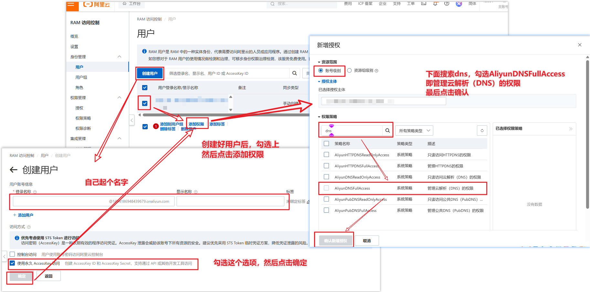Viewport: 590px width, 292px height.
Task: Focus the user filter search field
Action: tap(227, 73)
